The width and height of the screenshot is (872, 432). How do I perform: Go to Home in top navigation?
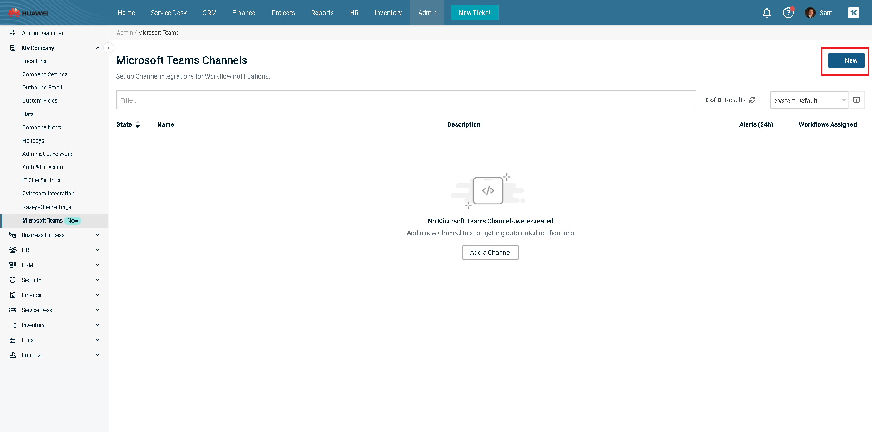pyautogui.click(x=126, y=13)
